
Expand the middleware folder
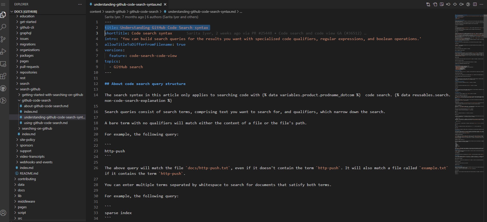[x=26, y=201]
